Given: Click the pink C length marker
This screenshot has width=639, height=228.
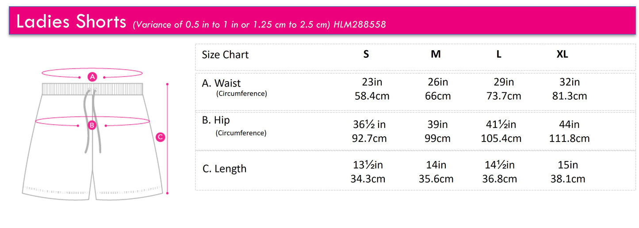Looking at the screenshot, I should tap(161, 137).
